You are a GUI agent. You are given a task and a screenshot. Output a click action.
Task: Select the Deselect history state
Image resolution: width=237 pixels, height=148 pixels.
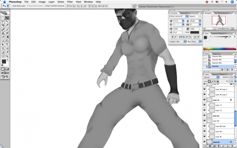point(219,66)
